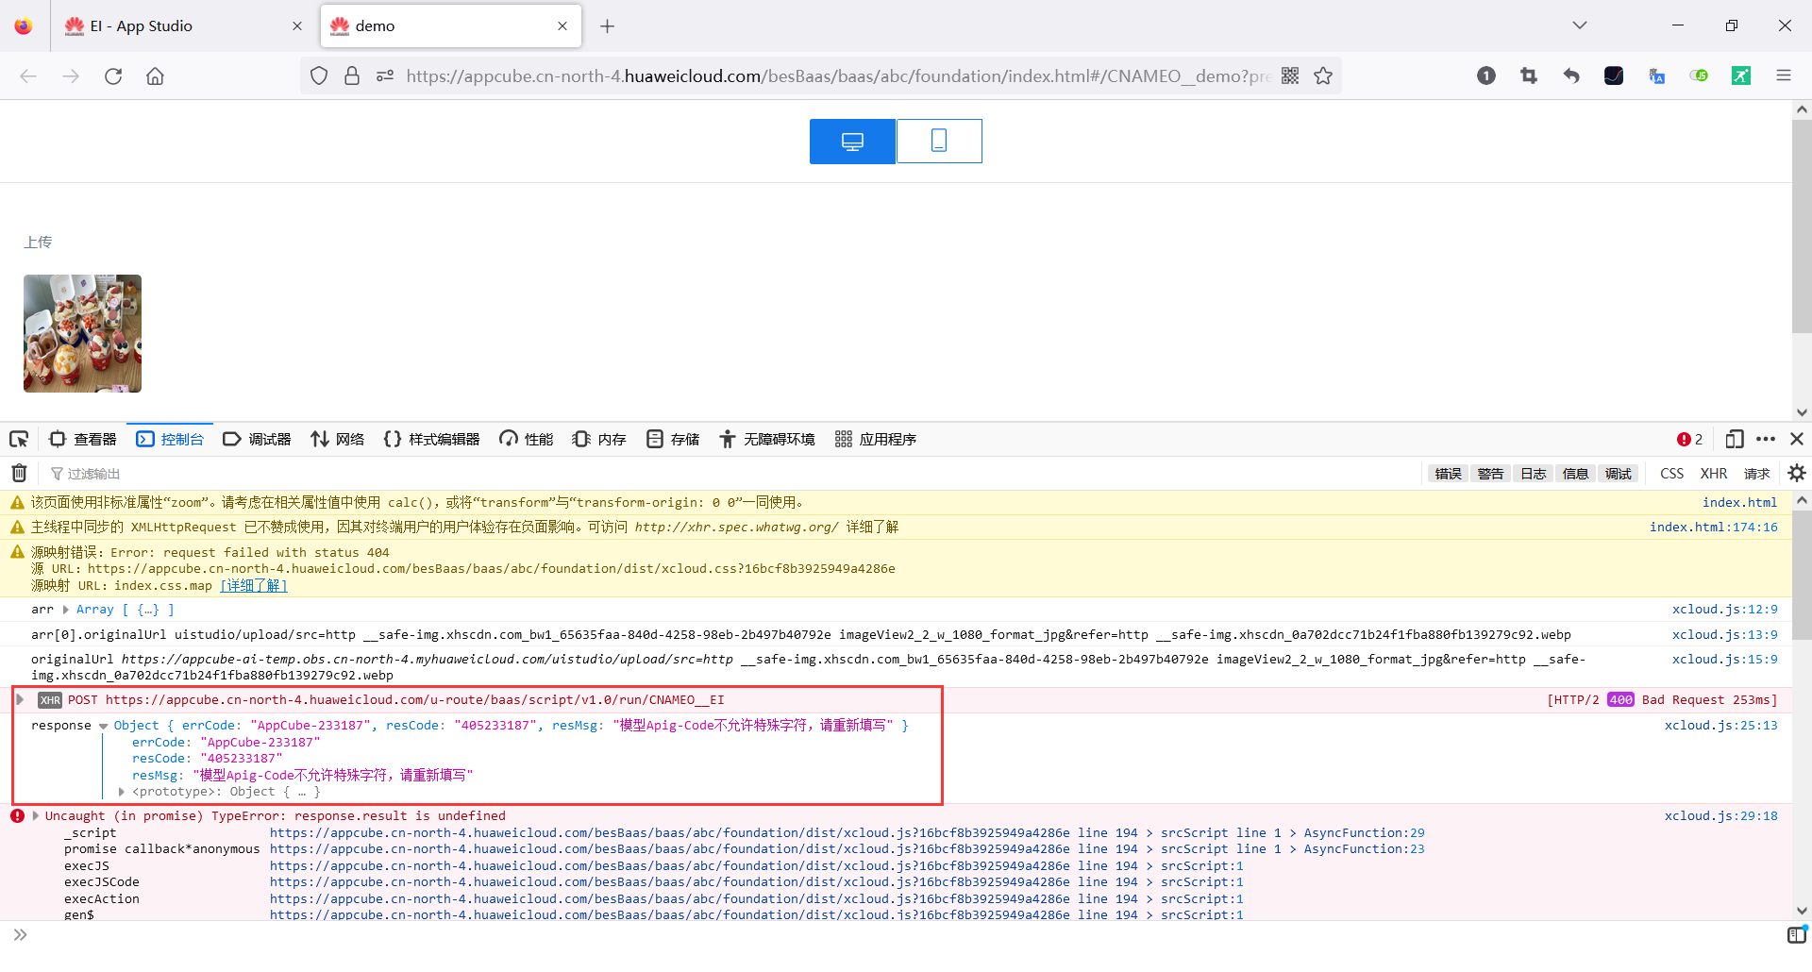This screenshot has height=972, width=1812.
Task: Click the 上传 upload button
Action: (x=38, y=243)
